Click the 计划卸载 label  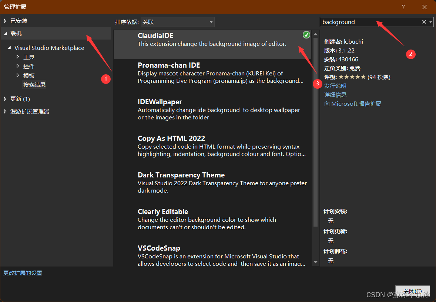pyautogui.click(x=335, y=251)
